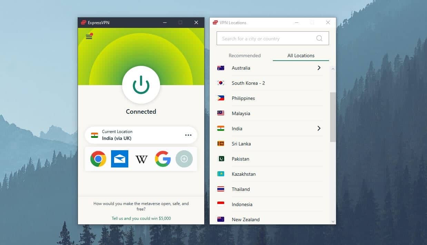This screenshot has width=427, height=245.
Task: Click the Kazakhstan flag icon
Action: point(221,174)
